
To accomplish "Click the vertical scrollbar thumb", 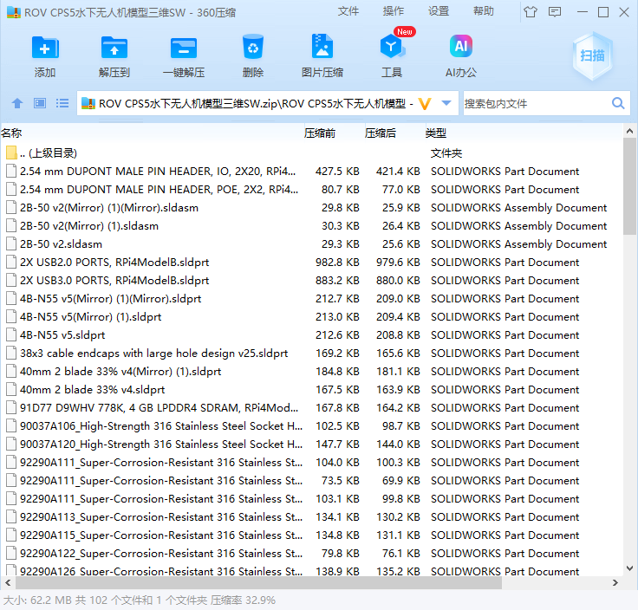I will [629, 186].
